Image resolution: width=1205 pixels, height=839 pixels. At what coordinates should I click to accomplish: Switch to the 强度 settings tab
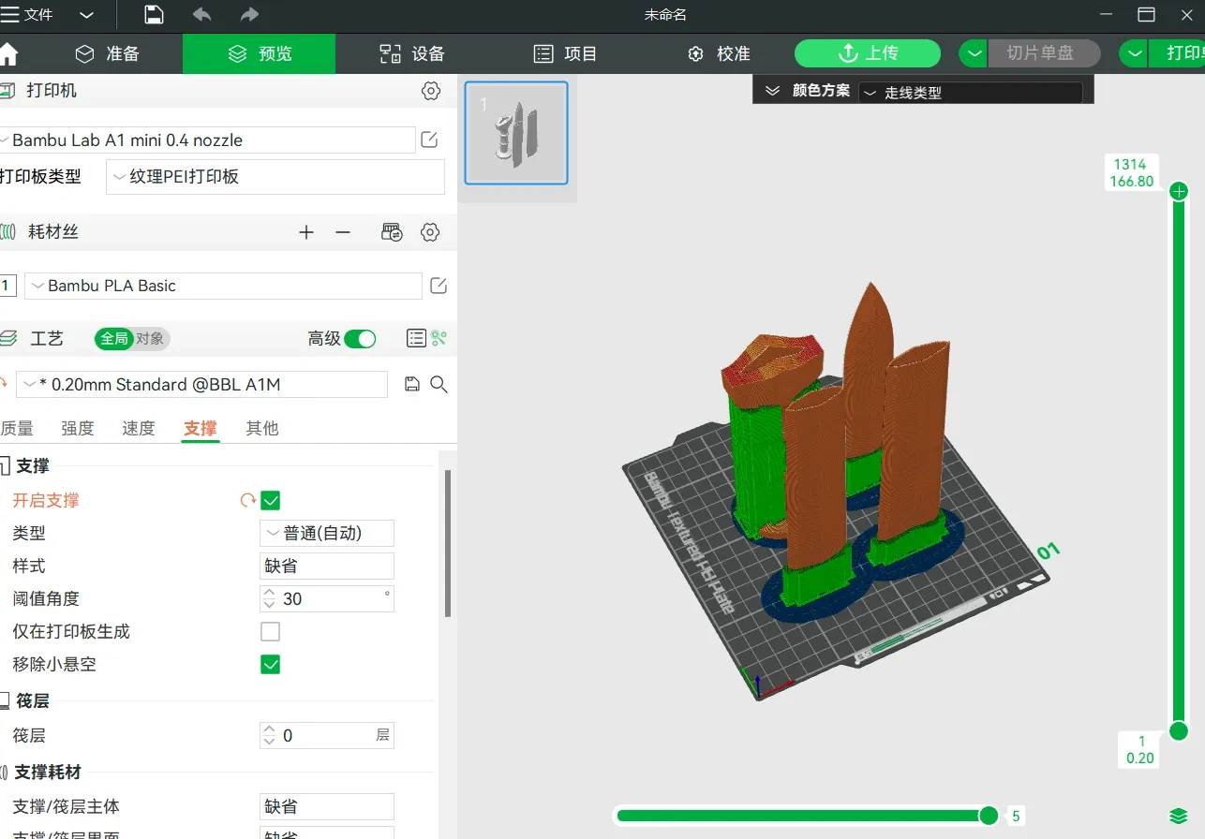78,428
